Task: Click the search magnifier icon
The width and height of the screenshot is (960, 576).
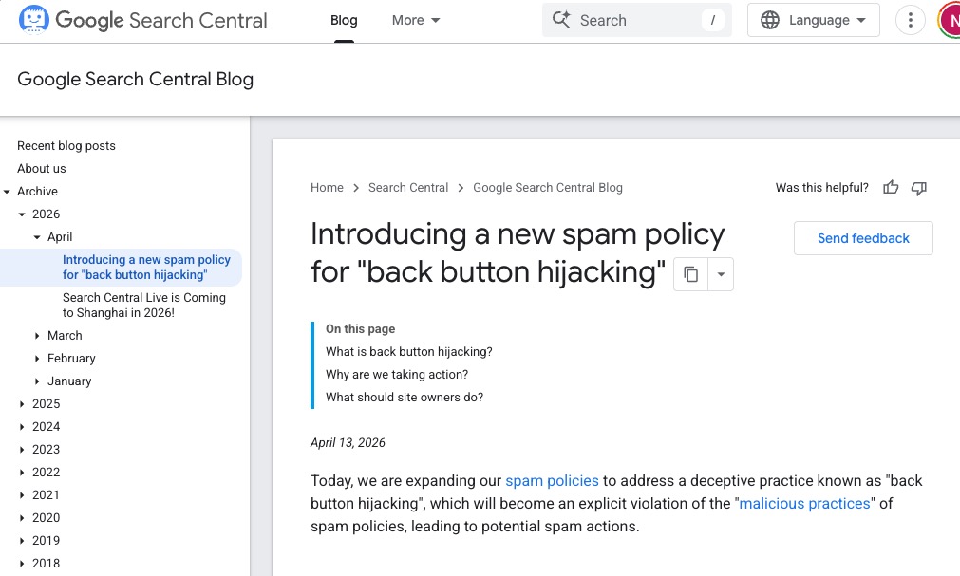Action: pos(561,19)
